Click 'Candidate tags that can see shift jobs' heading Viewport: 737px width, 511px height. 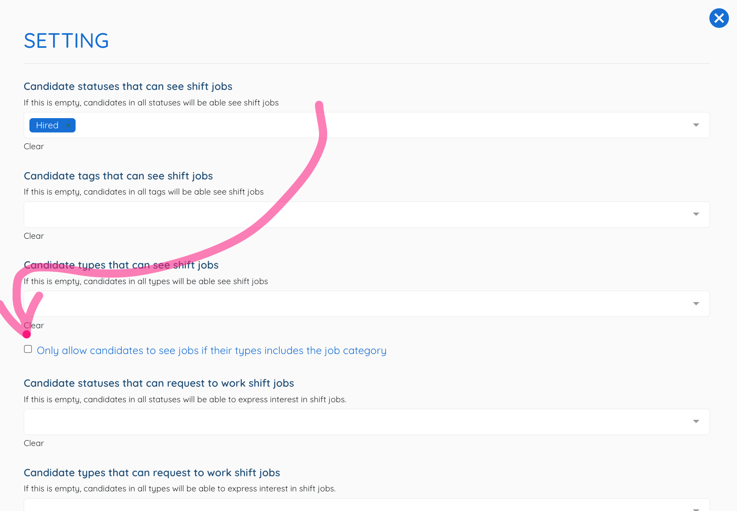[x=118, y=176]
